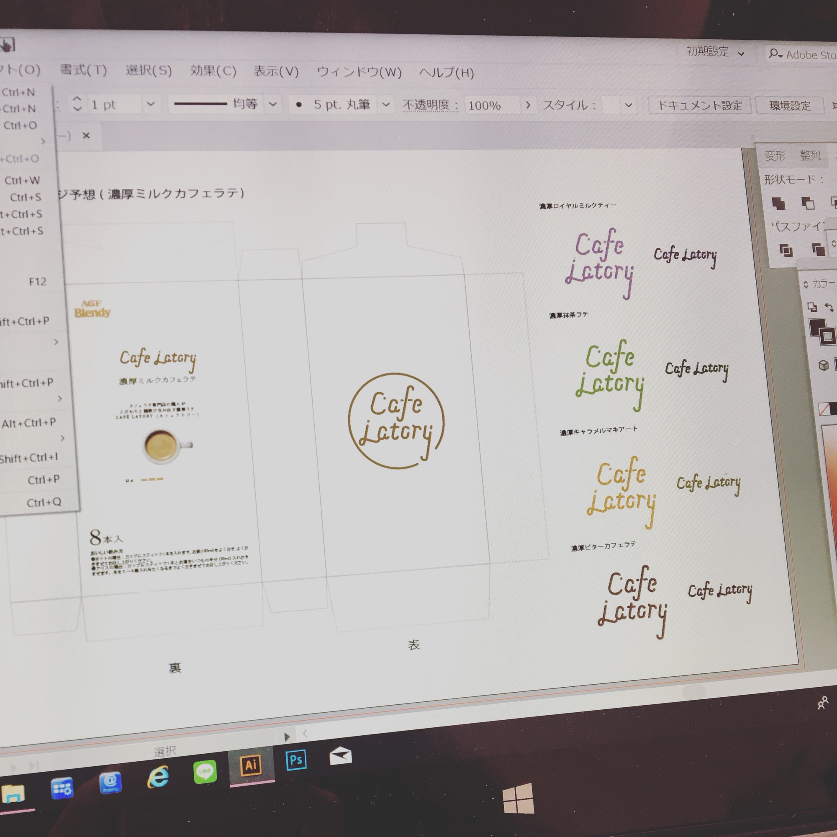Screen dimensions: 837x837
Task: Click the 濃厚ロイヤルミルクティー text label
Action: [578, 206]
